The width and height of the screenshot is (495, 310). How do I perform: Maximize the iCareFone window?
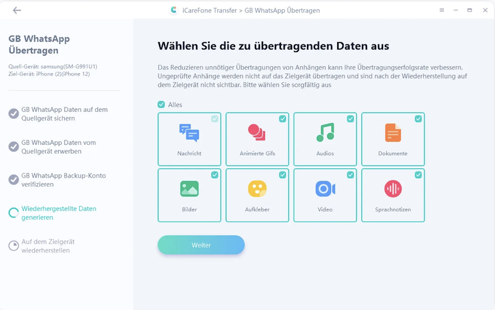[x=470, y=10]
